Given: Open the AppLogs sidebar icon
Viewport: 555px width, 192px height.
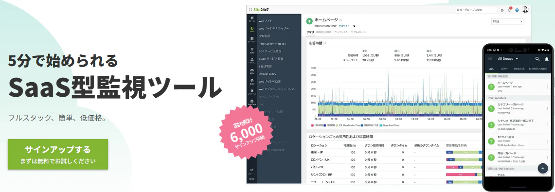Looking at the screenshot, I should click(251, 103).
